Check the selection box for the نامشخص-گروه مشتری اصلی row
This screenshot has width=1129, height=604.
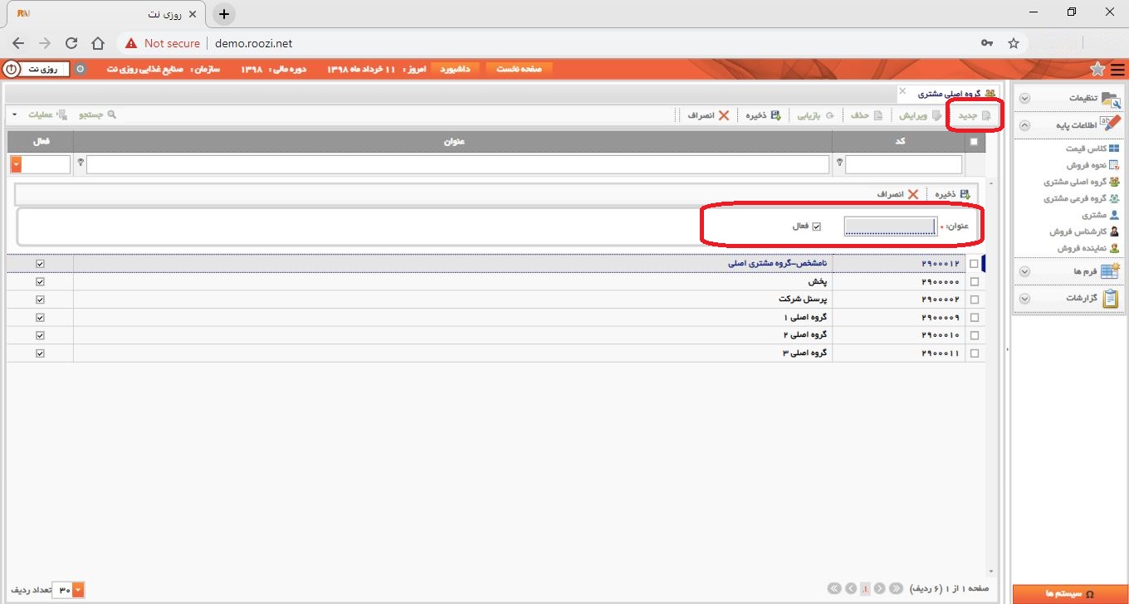click(974, 264)
